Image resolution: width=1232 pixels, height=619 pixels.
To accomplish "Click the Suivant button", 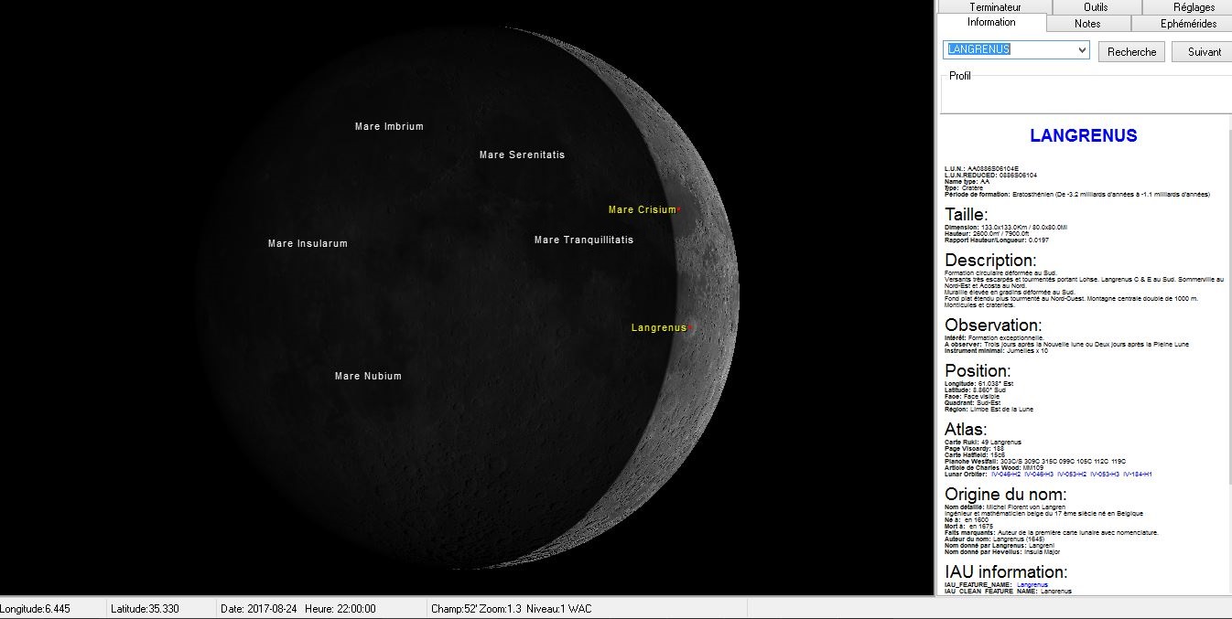I will [1204, 52].
